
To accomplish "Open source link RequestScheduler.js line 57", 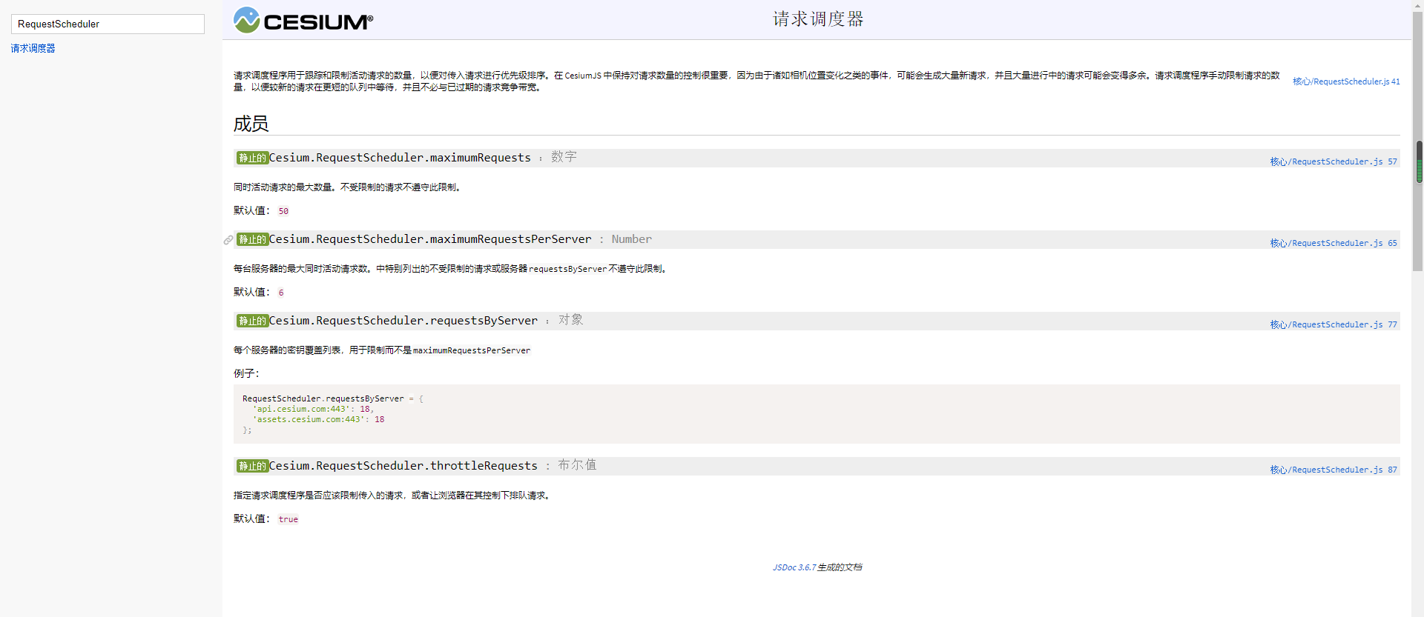I will [1333, 161].
